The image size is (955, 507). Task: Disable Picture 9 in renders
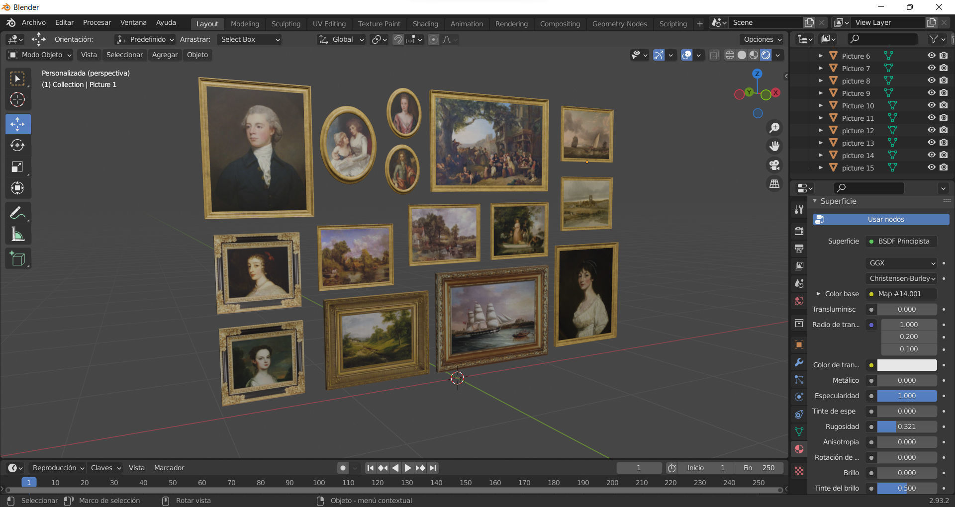pyautogui.click(x=944, y=93)
